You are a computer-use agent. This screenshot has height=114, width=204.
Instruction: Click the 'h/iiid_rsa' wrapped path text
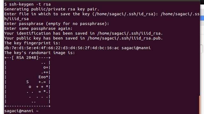click(16, 19)
